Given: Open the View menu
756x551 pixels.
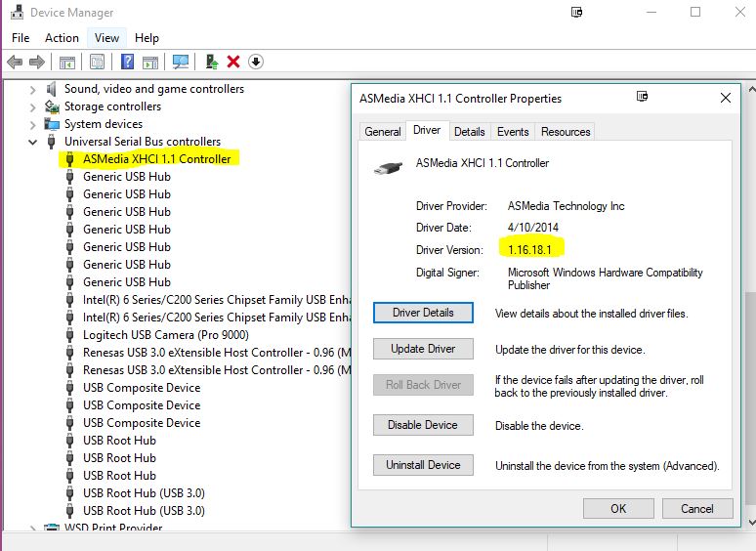Looking at the screenshot, I should tap(106, 37).
